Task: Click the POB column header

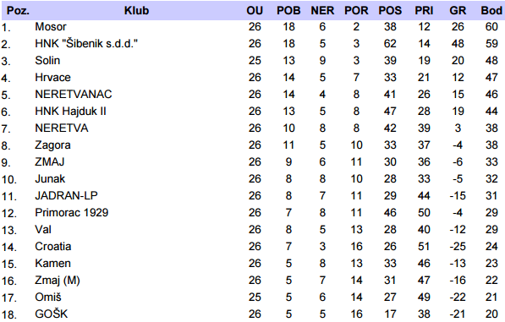Action: point(288,11)
